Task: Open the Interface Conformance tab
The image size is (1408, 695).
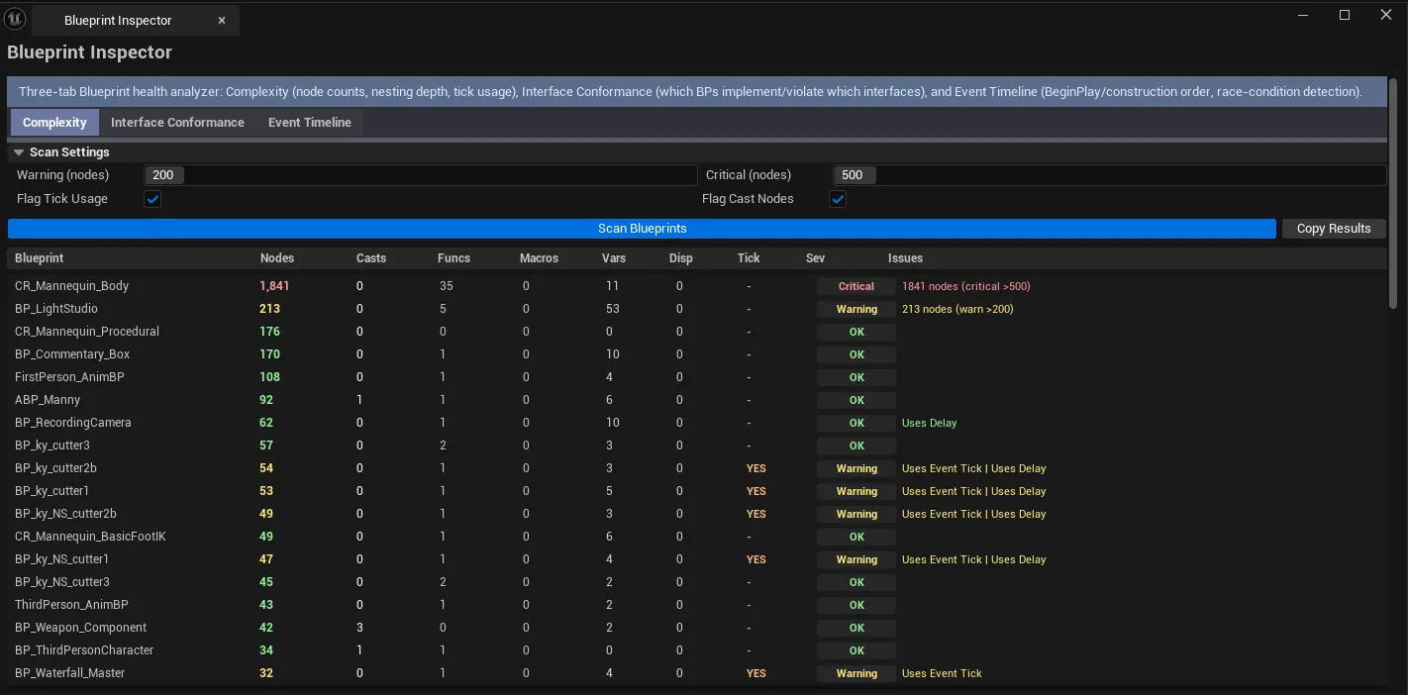Action: (x=177, y=123)
